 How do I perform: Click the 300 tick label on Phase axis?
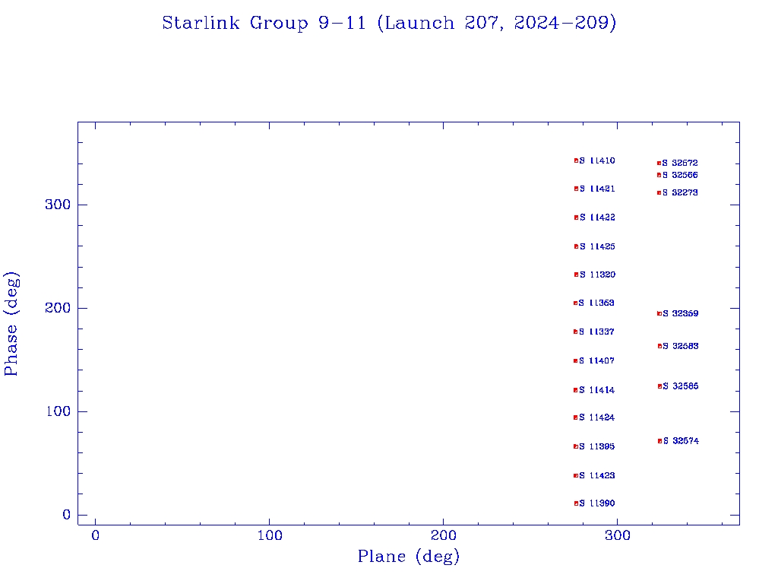[x=58, y=205]
